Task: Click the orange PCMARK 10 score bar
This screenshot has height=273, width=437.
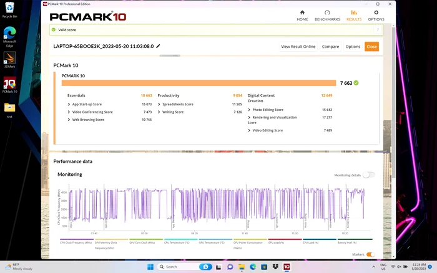Action: pyautogui.click(x=199, y=83)
